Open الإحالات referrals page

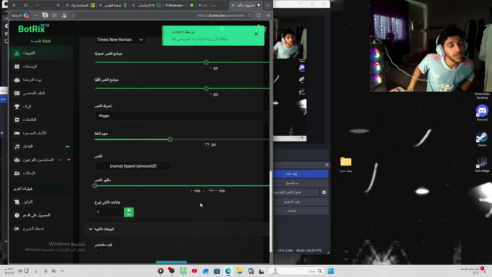tap(42, 173)
